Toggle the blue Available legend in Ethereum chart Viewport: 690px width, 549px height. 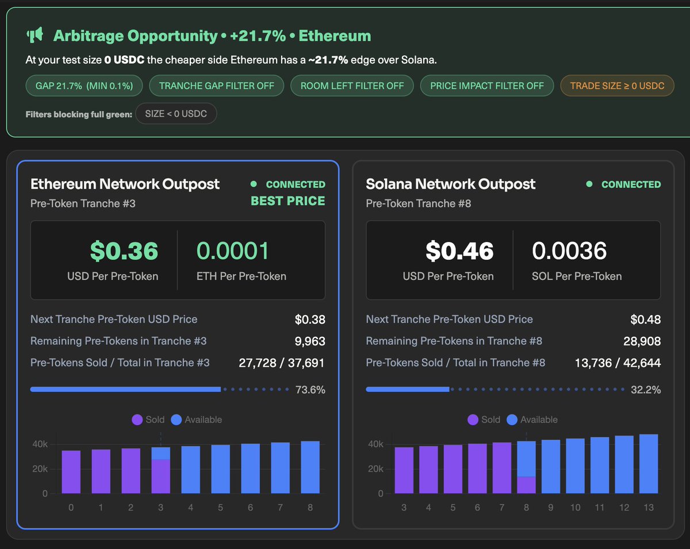197,420
